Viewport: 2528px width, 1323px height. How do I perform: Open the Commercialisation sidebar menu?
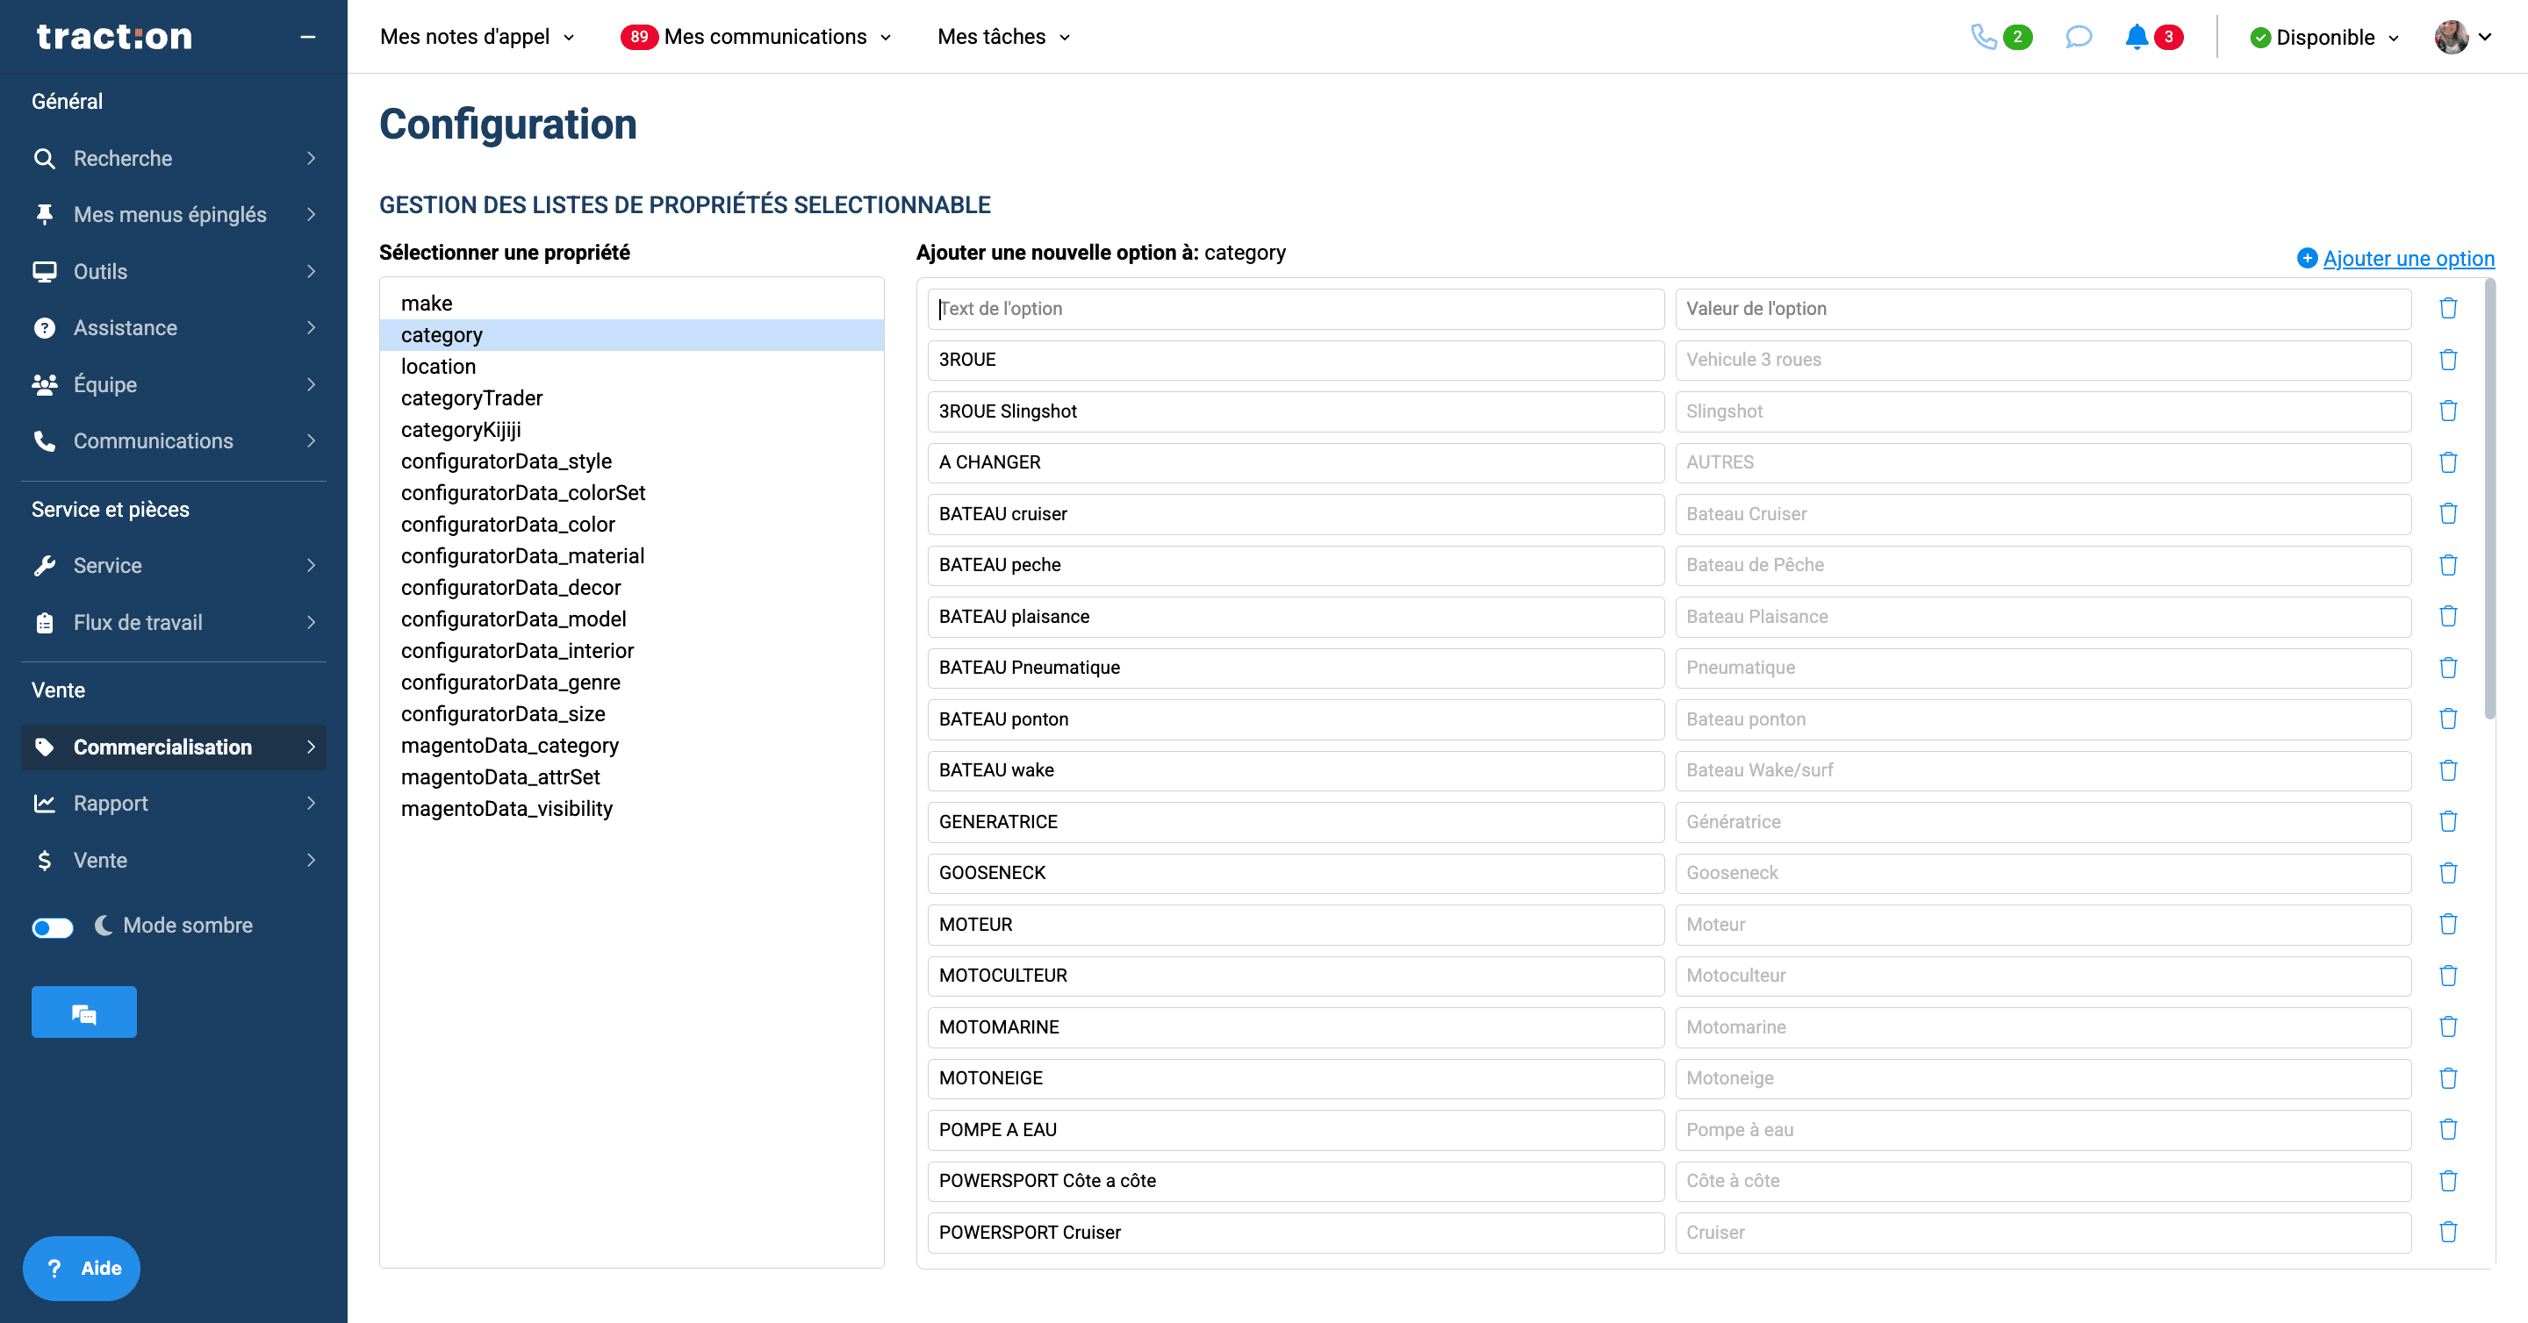tap(174, 747)
